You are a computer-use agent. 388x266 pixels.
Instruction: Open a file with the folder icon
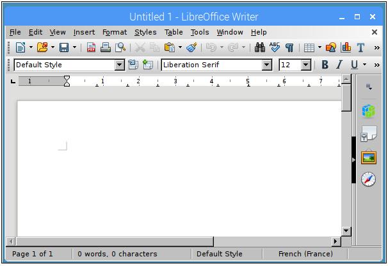point(42,47)
